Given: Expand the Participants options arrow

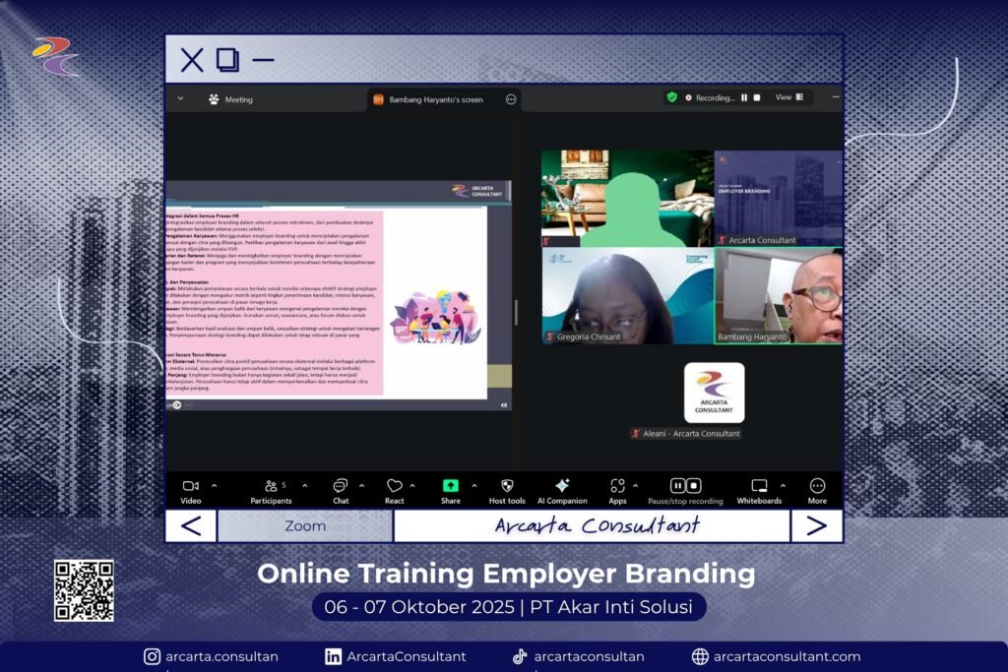Looking at the screenshot, I should (304, 485).
